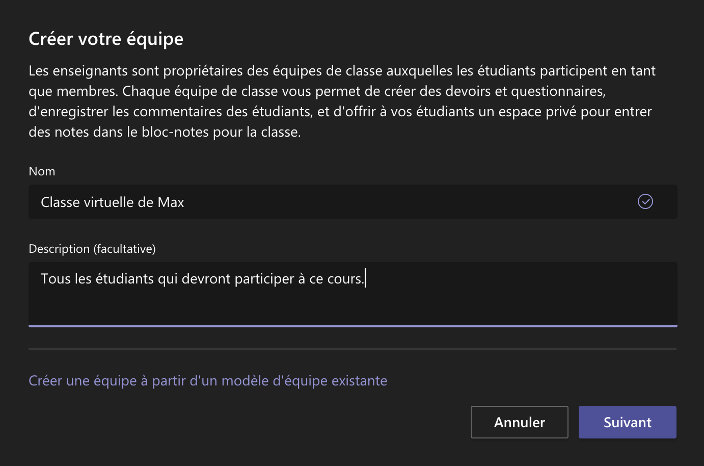Place cursor on the word 'Max' in name field
Viewport: 704px width, 466px height.
171,202
